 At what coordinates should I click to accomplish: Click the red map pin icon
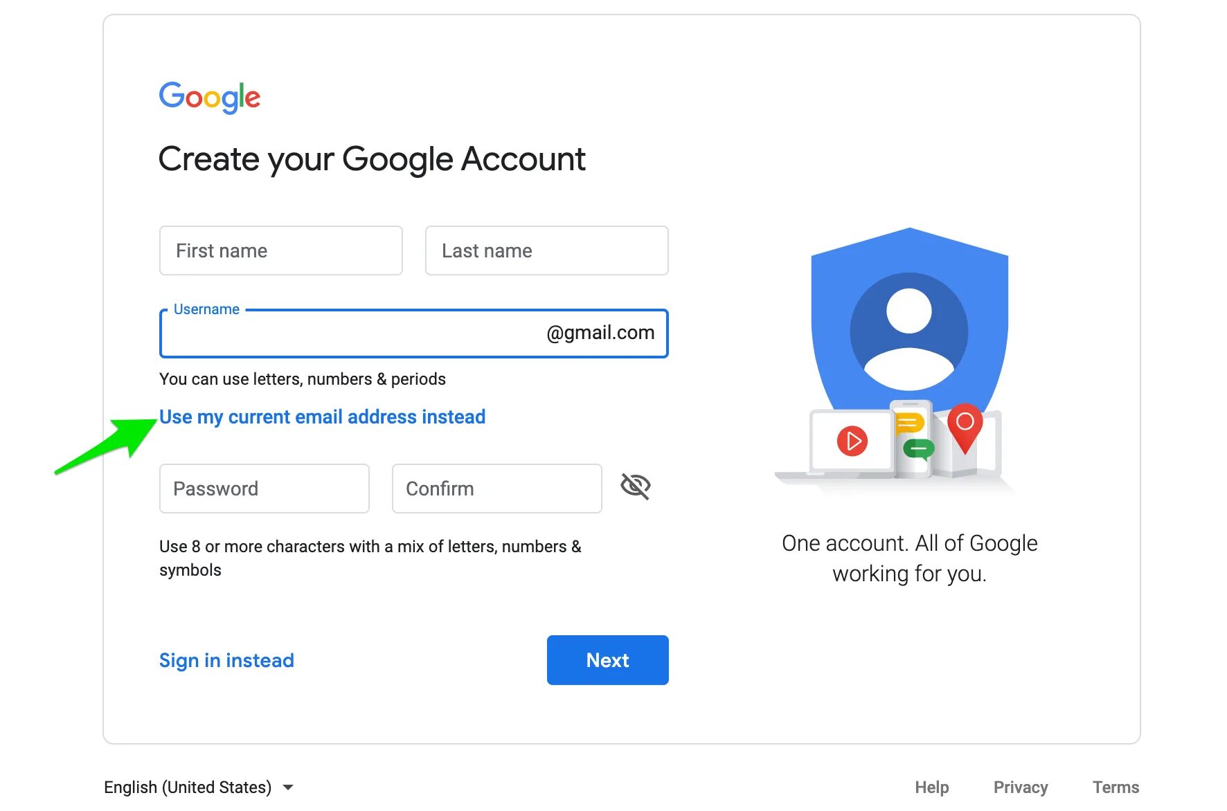965,424
